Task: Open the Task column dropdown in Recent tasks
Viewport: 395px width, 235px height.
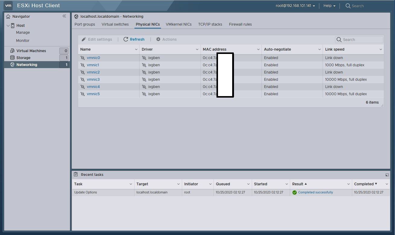Action: (x=131, y=184)
